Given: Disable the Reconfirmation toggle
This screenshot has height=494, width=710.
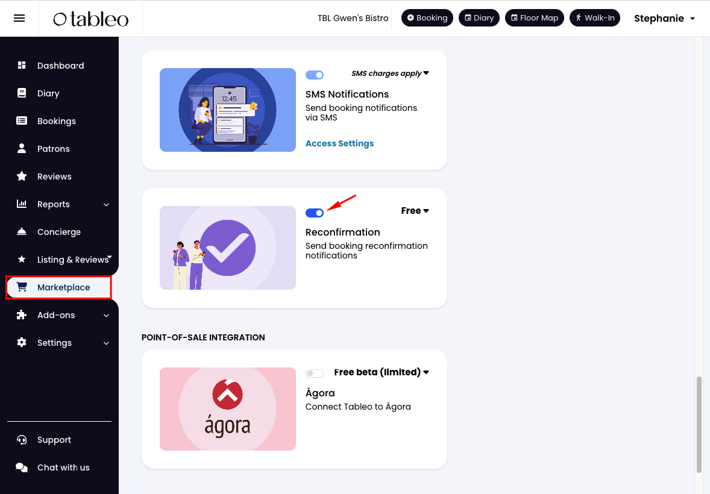Looking at the screenshot, I should 314,213.
